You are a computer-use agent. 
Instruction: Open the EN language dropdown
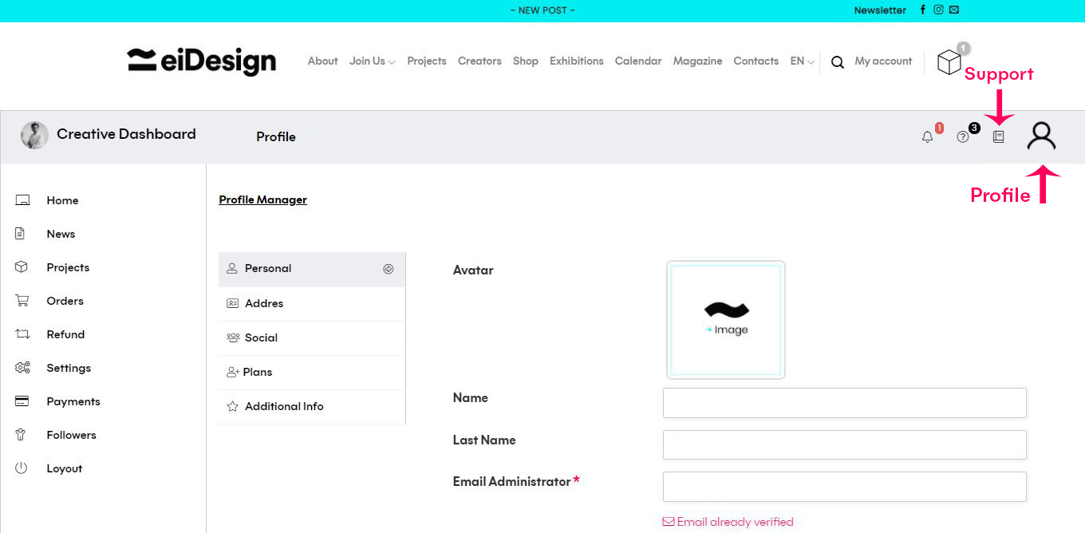click(x=802, y=61)
